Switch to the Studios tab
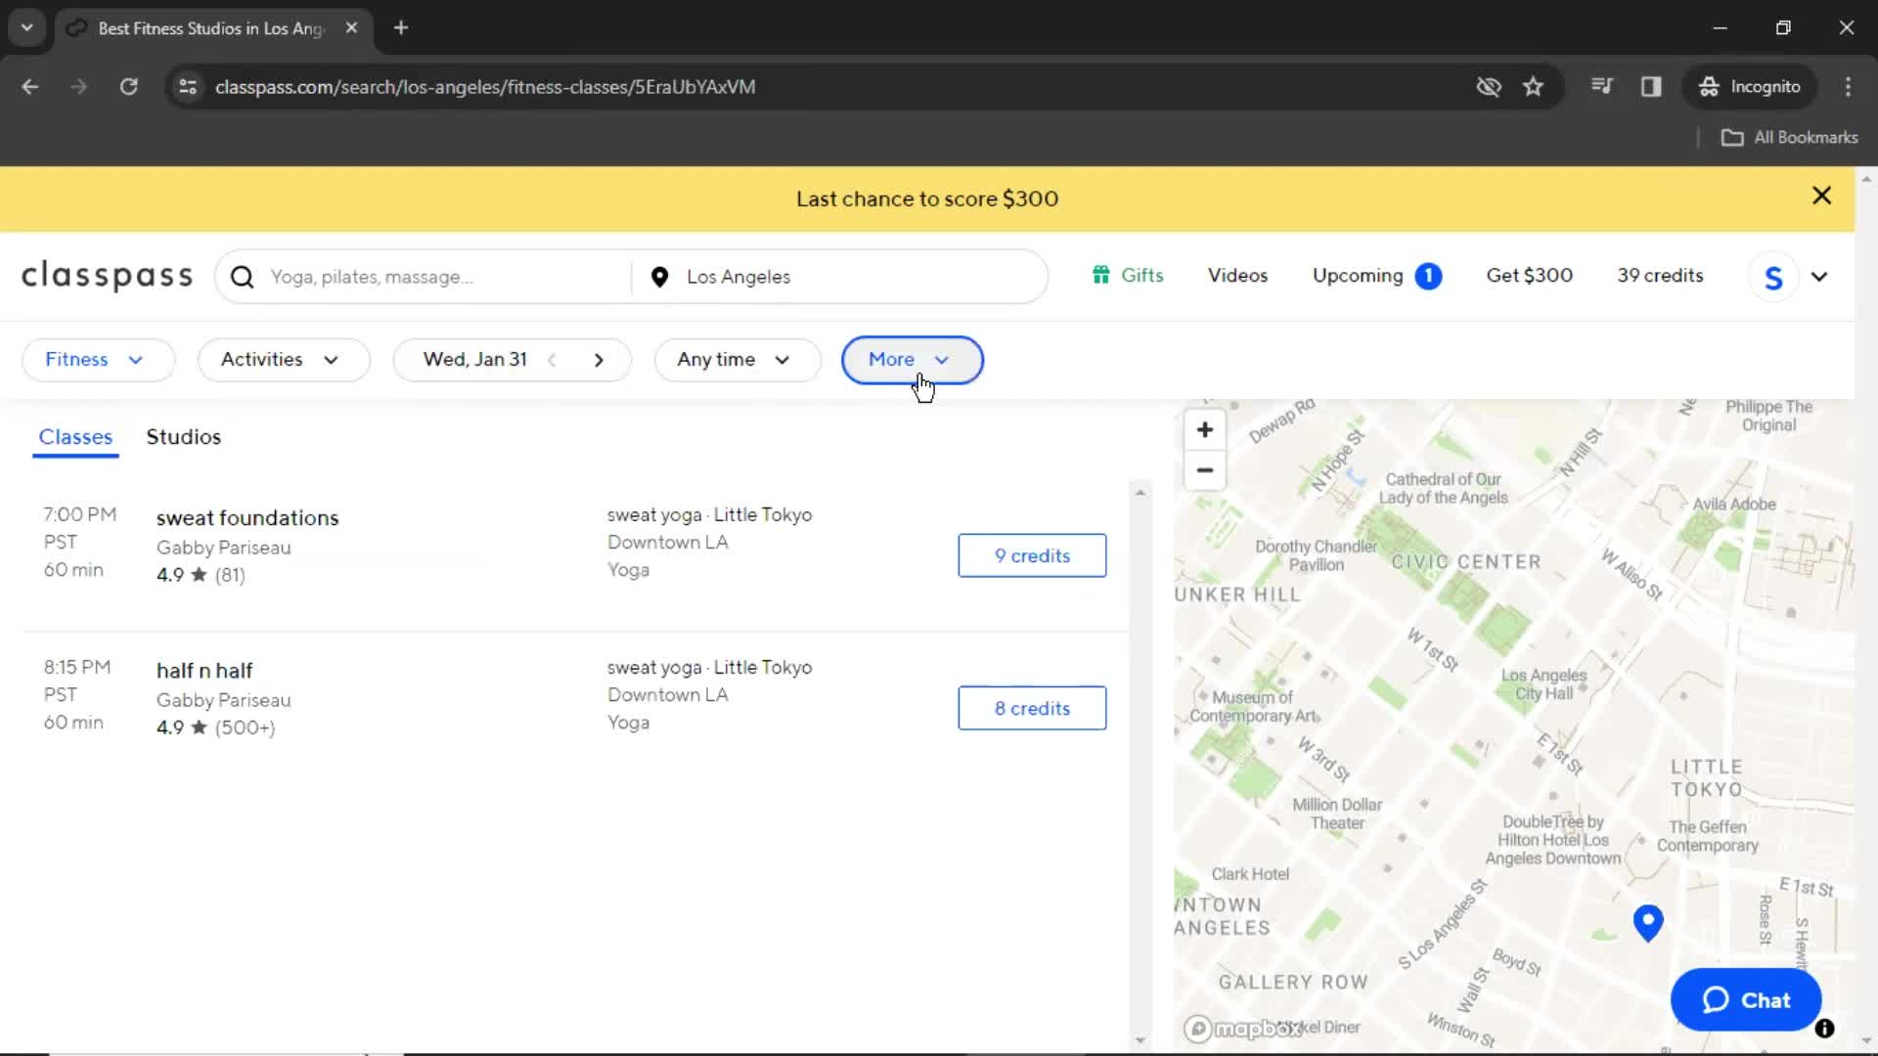Viewport: 1878px width, 1056px height. (x=184, y=437)
